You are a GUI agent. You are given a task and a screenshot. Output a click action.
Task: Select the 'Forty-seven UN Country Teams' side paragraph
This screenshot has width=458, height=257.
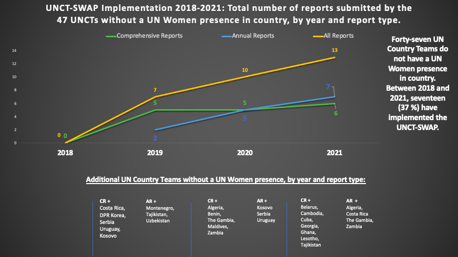(x=418, y=83)
